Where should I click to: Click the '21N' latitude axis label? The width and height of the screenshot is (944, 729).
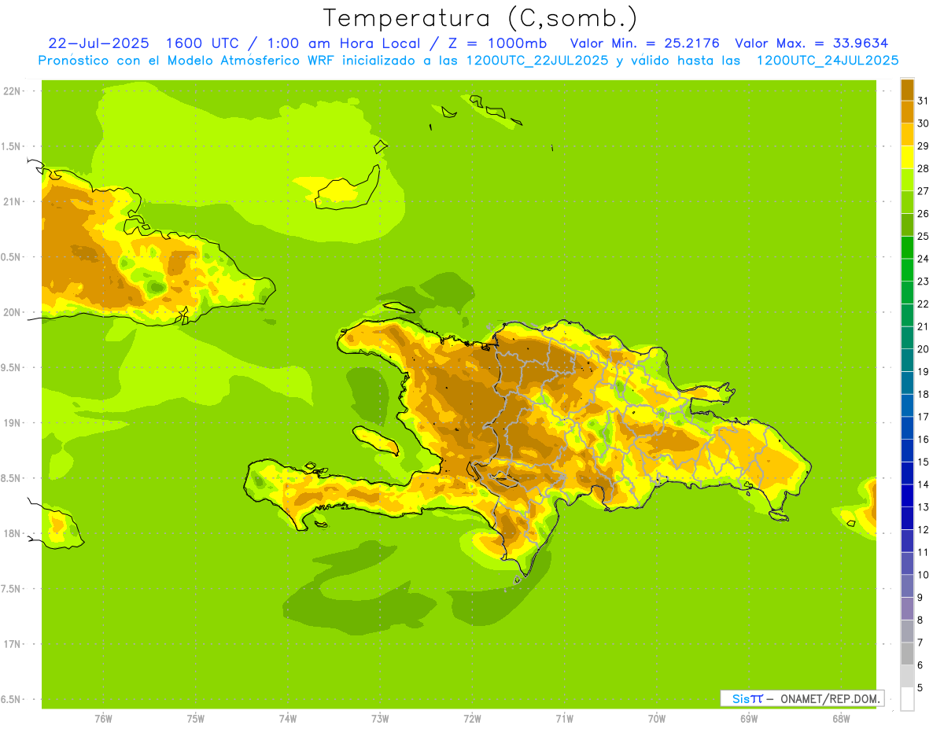[11, 202]
